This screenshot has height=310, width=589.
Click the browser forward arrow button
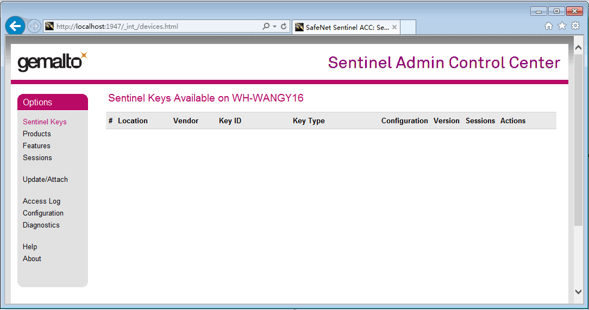coord(34,26)
